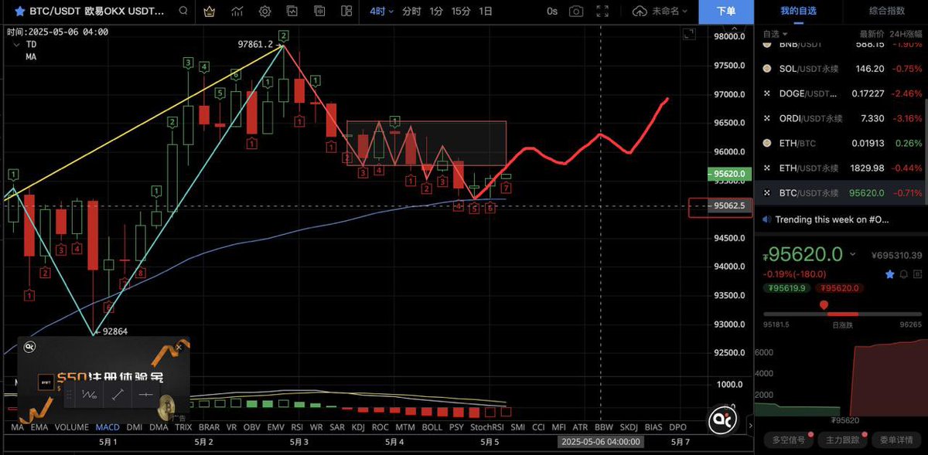
Task: Click the red marker on the daily range slider
Action: click(824, 305)
